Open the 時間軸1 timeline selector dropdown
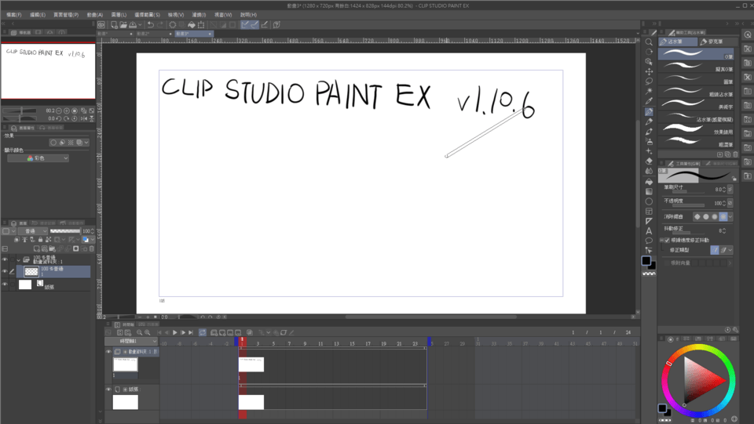This screenshot has width=754, height=424. pyautogui.click(x=132, y=342)
